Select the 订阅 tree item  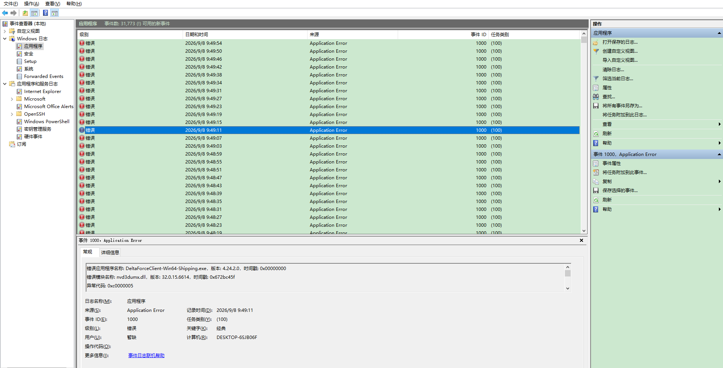pyautogui.click(x=22, y=144)
